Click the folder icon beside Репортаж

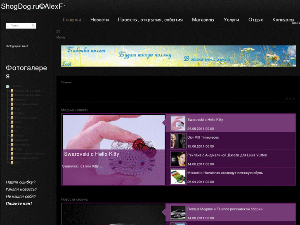point(12,100)
